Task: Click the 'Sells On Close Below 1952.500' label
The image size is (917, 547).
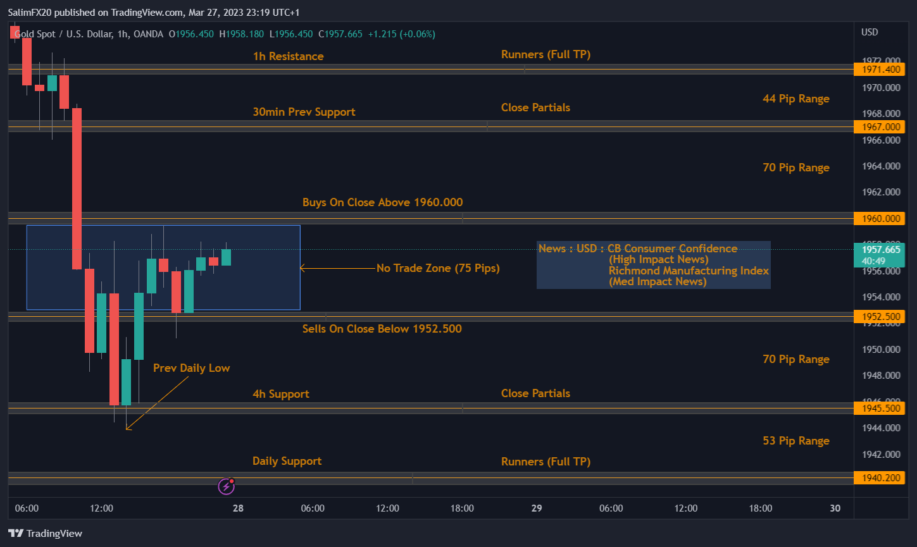Action: point(382,329)
